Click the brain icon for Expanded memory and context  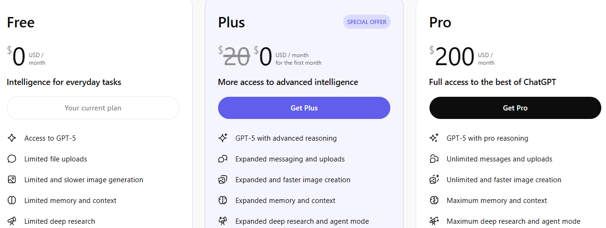pyautogui.click(x=223, y=201)
